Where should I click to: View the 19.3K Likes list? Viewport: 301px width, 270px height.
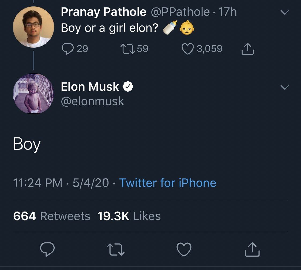pyautogui.click(x=129, y=216)
